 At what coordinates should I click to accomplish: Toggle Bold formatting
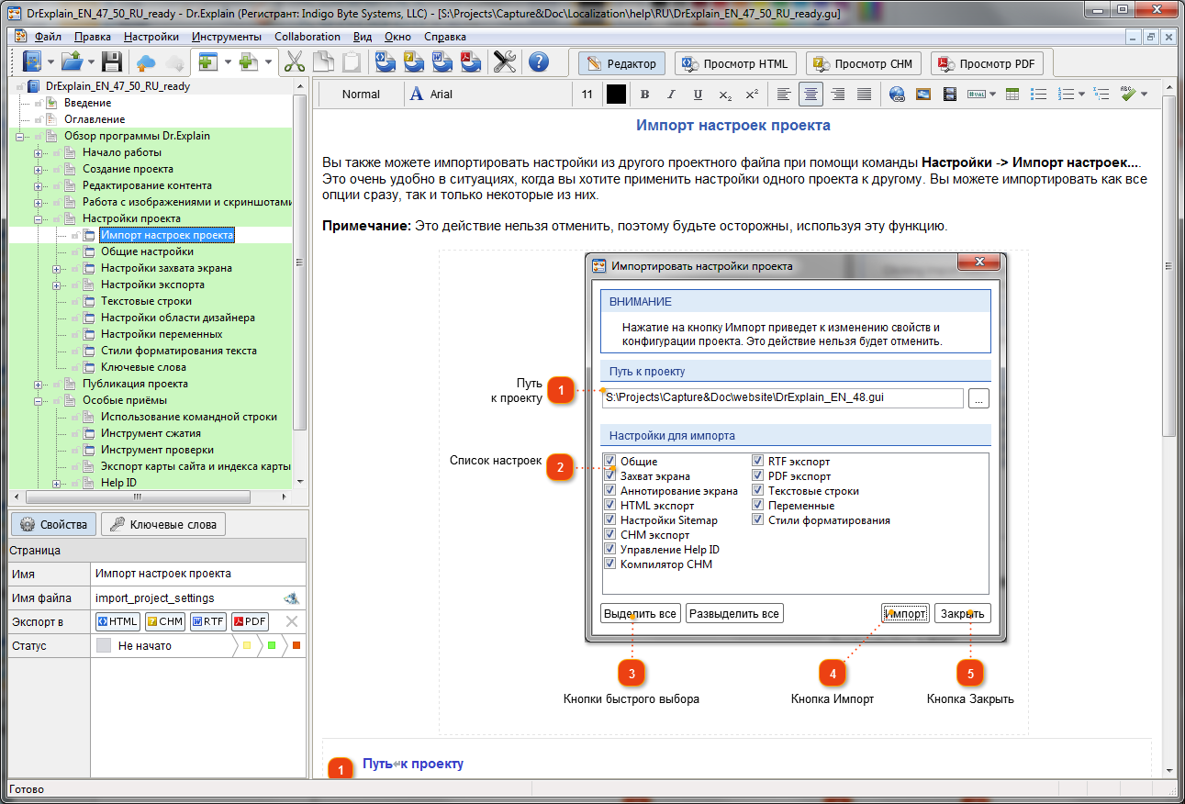[x=645, y=94]
